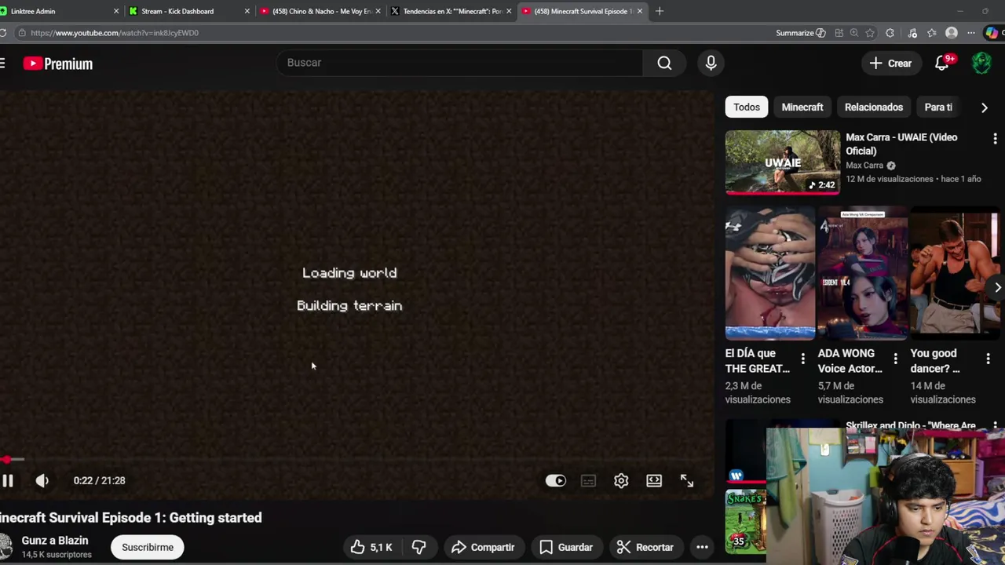Open a new browser tab
1005x565 pixels.
click(660, 11)
